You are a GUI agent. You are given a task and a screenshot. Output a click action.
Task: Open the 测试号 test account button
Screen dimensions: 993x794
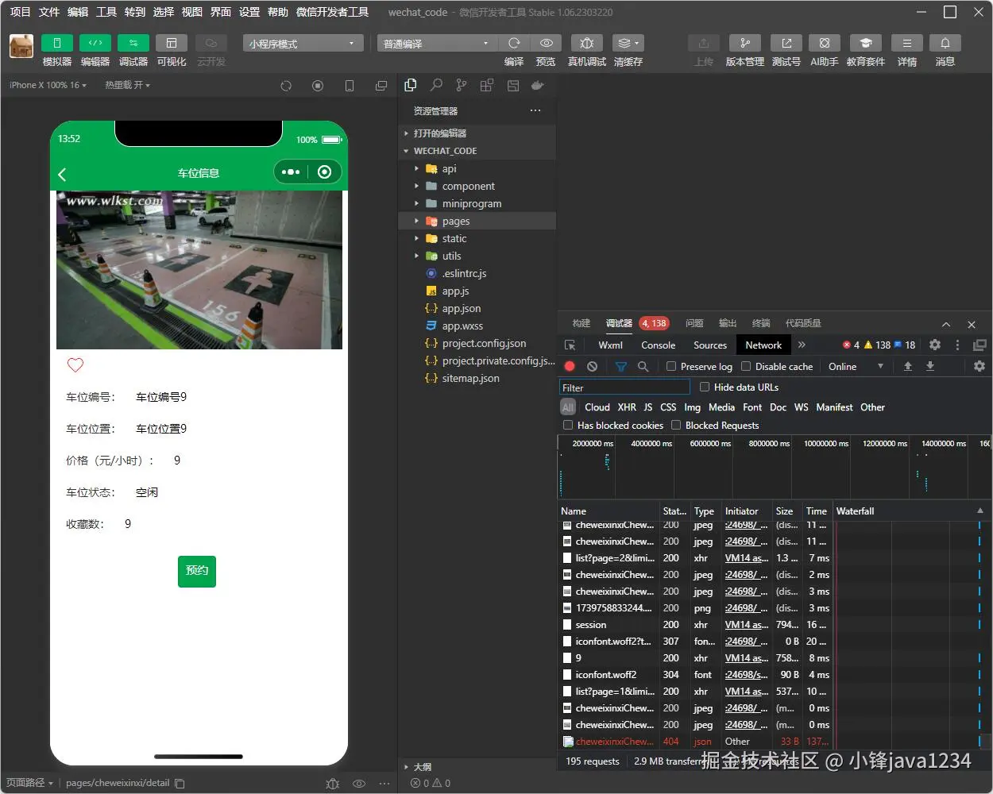click(x=786, y=43)
